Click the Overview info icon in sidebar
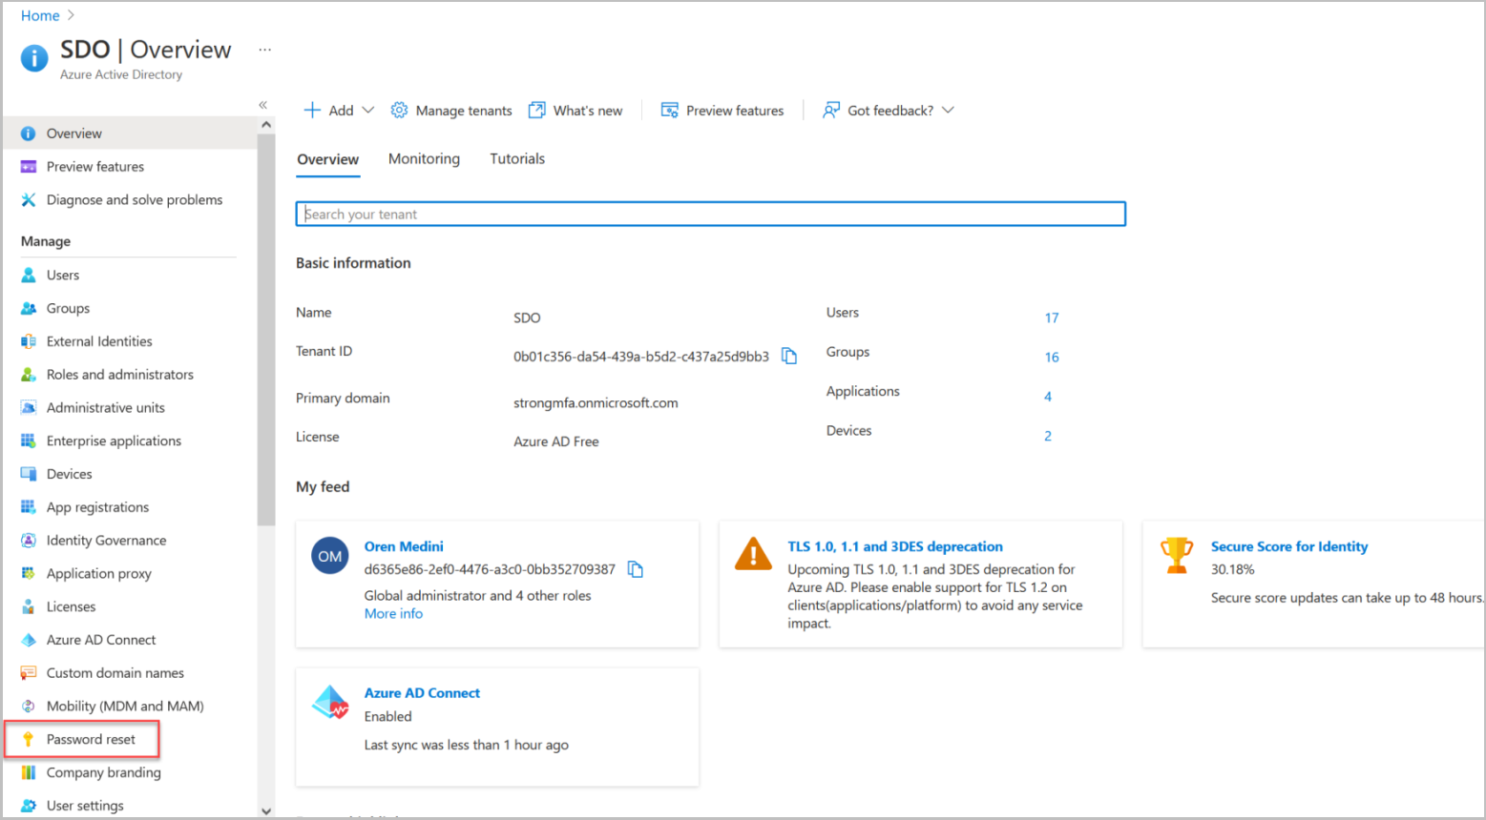Screen dimensions: 1486x820 [x=29, y=133]
